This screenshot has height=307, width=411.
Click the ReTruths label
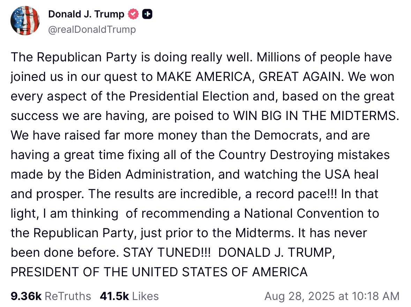[x=68, y=296]
